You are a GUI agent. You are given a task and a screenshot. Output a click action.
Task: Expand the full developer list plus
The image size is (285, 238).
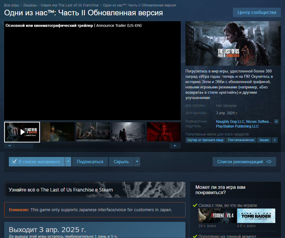tap(276, 122)
